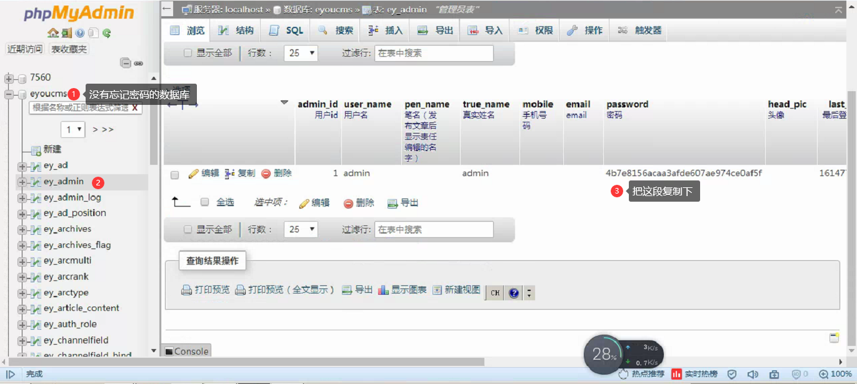Collapse the eyoucms database node
This screenshot has width=857, height=384.
coord(9,94)
